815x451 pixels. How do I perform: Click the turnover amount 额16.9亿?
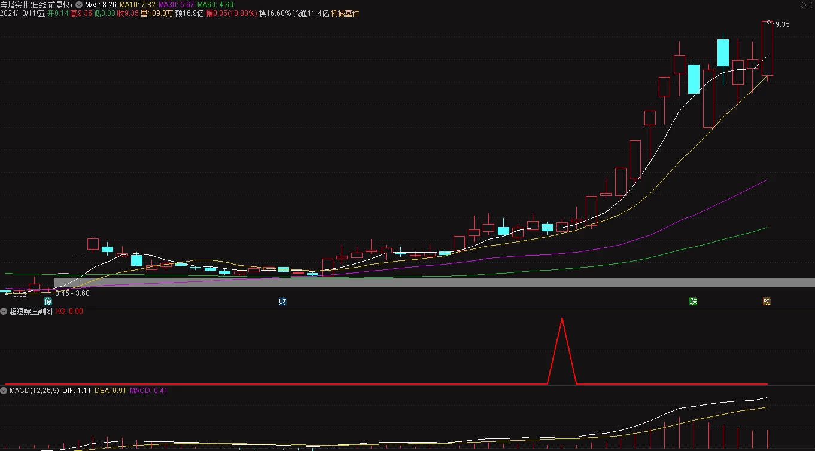click(x=189, y=13)
